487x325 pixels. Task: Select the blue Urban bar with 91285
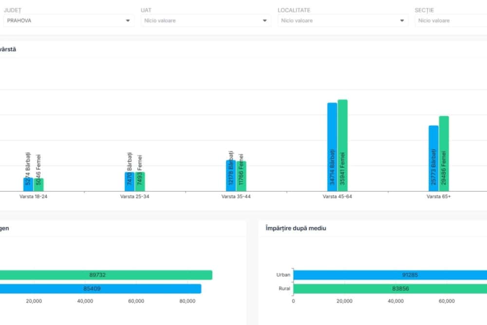390,275
